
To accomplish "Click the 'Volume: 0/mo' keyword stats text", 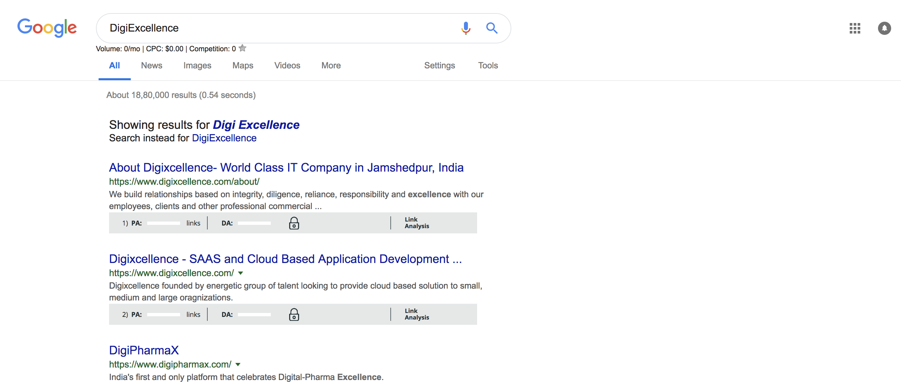I will (x=118, y=49).
